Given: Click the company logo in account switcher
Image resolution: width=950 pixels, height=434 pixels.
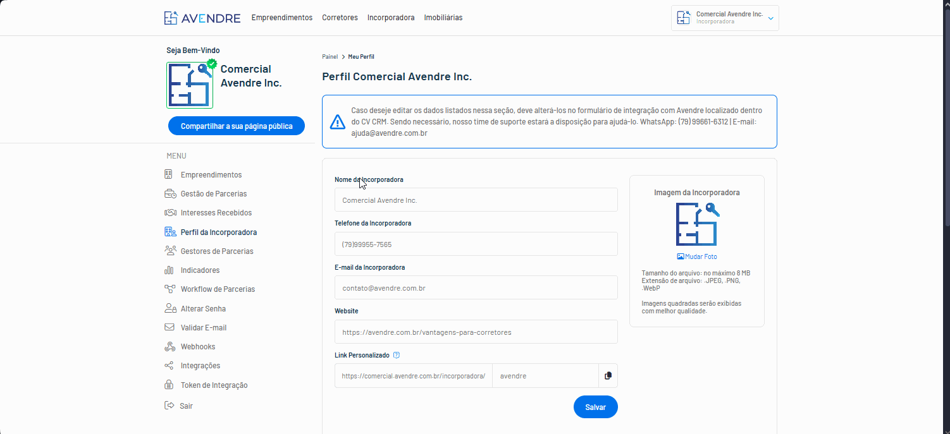Looking at the screenshot, I should pyautogui.click(x=683, y=18).
